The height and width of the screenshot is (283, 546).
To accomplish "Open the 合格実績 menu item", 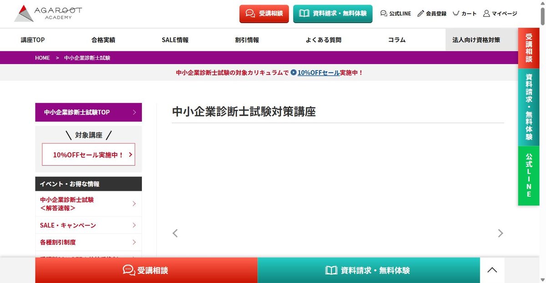I will pyautogui.click(x=103, y=40).
